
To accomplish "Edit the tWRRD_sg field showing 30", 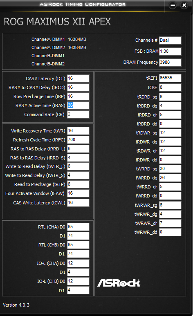I will tap(170, 169).
